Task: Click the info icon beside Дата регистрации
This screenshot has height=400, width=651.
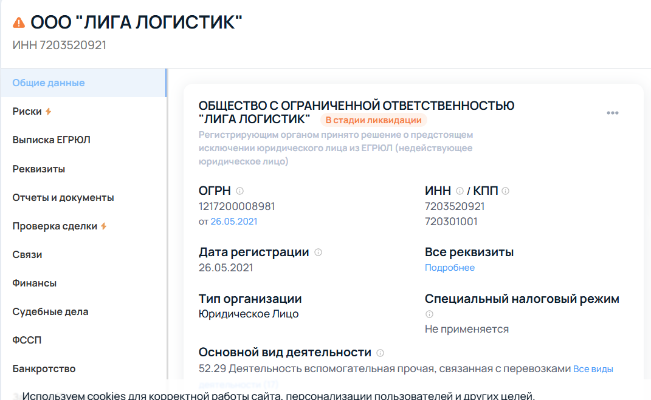Action: tap(318, 252)
